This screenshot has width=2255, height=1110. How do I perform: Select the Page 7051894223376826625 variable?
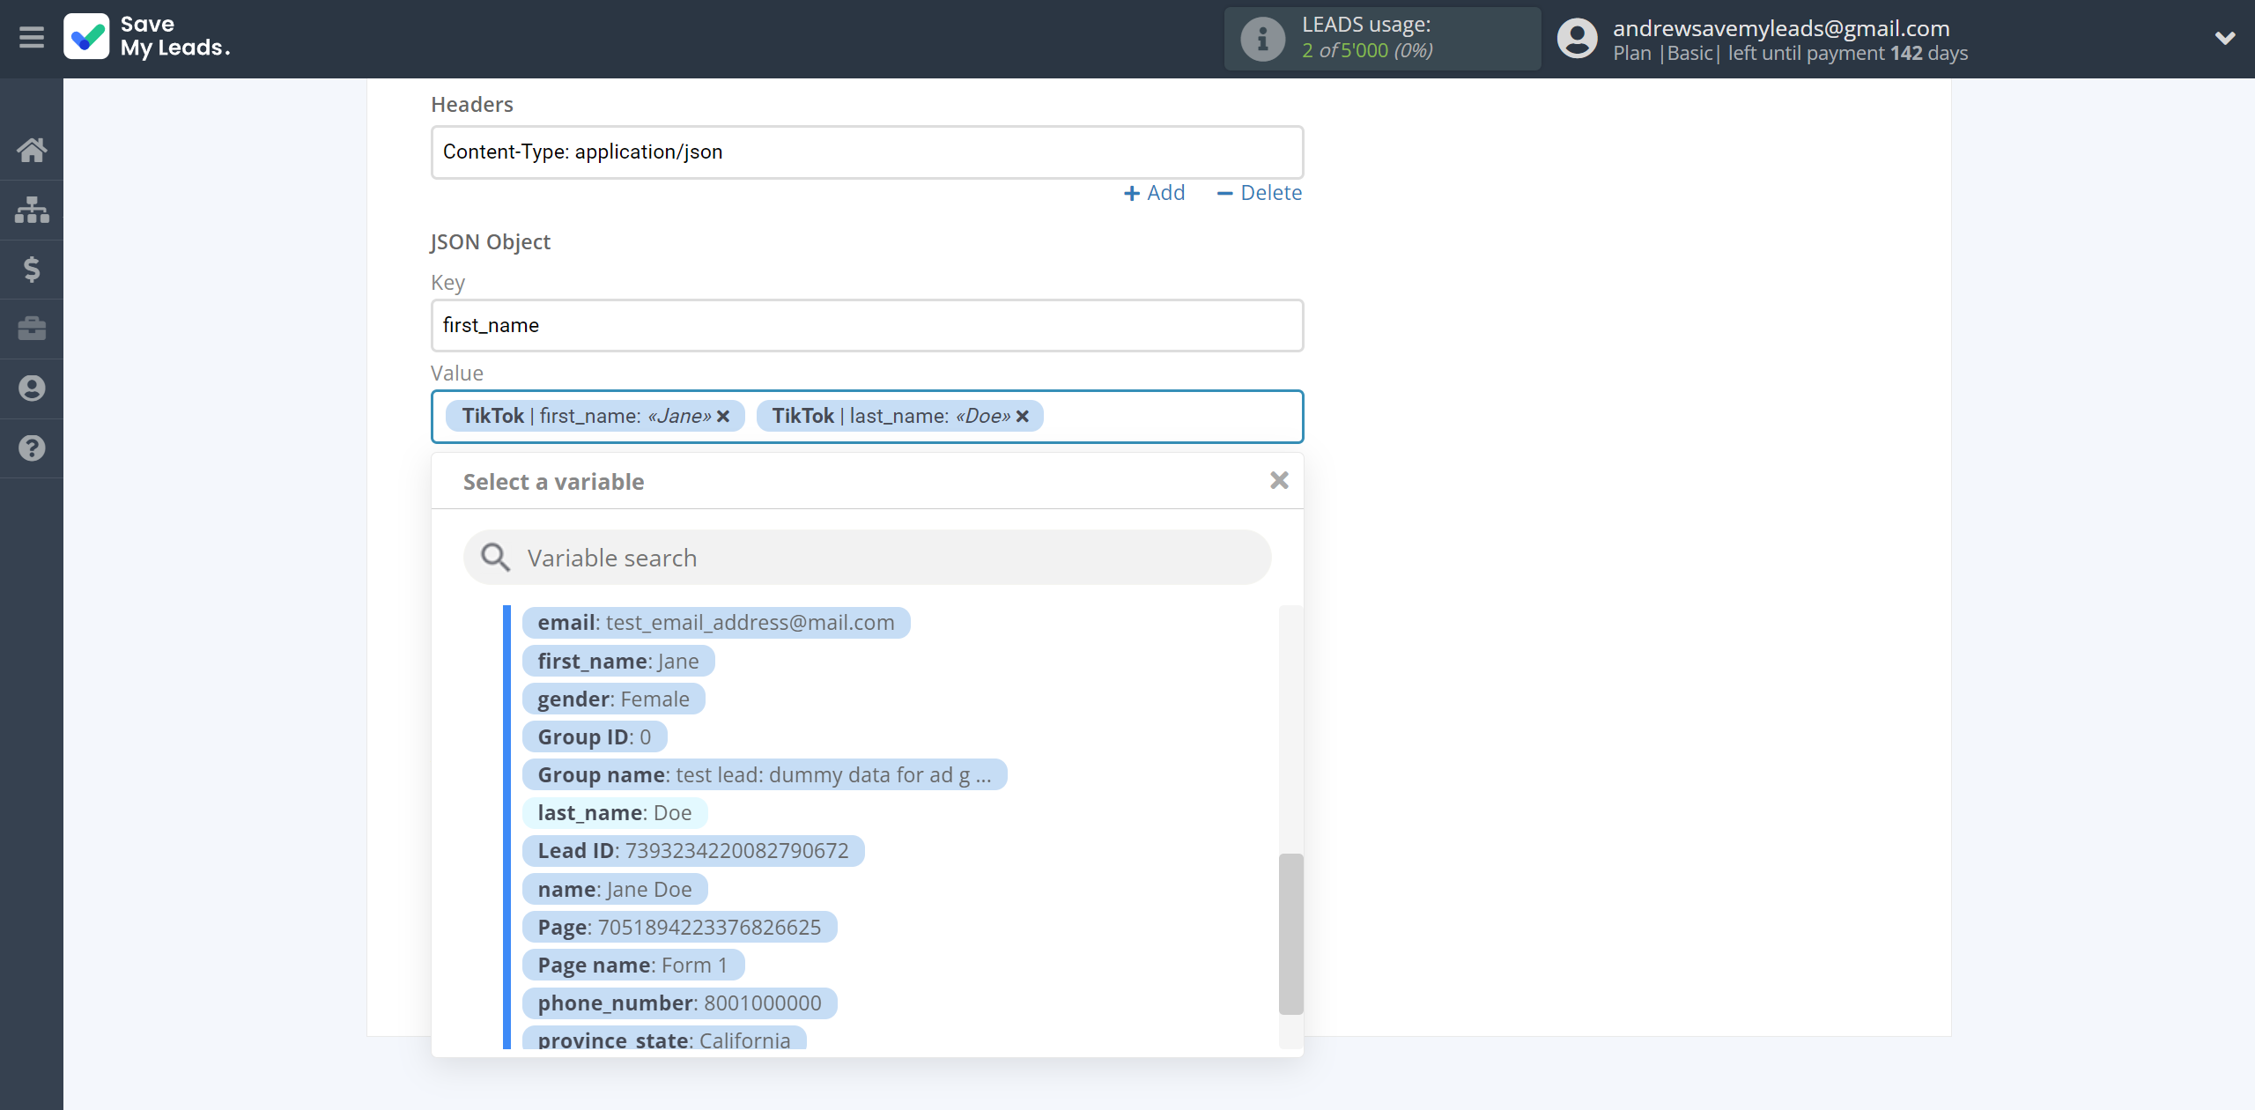[x=679, y=928]
